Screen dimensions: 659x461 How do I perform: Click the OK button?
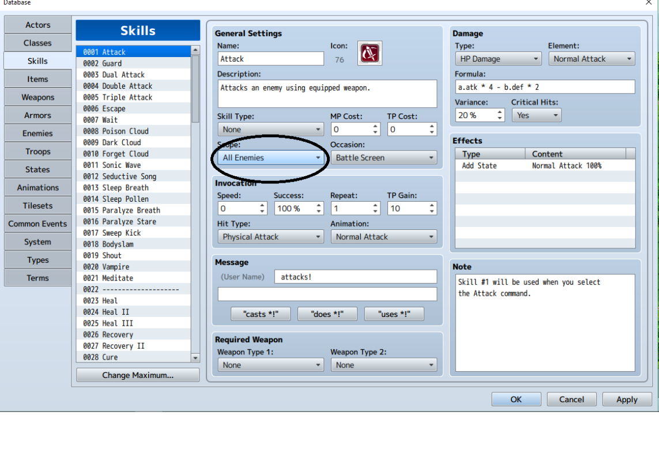tap(516, 399)
